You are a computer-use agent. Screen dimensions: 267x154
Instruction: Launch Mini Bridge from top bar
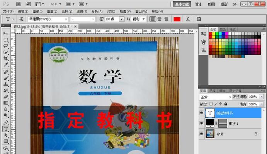(x=28, y=4)
